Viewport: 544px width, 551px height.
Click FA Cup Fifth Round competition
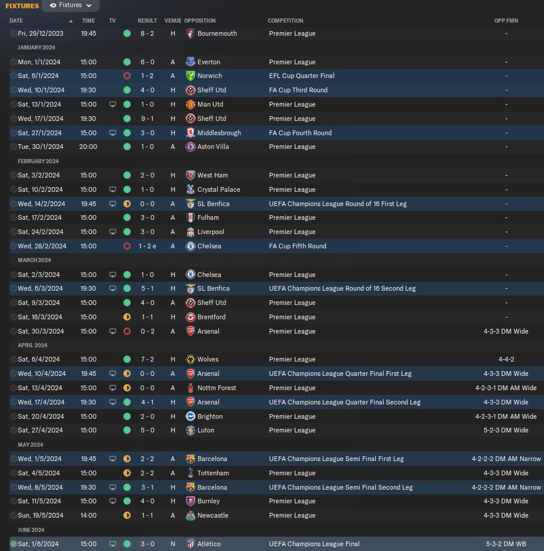point(298,247)
